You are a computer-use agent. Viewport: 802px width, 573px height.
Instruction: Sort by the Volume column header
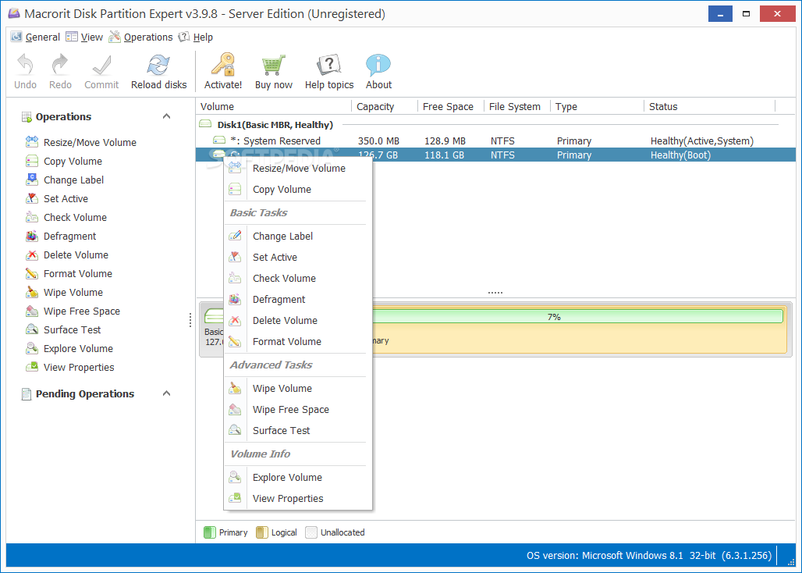point(274,106)
